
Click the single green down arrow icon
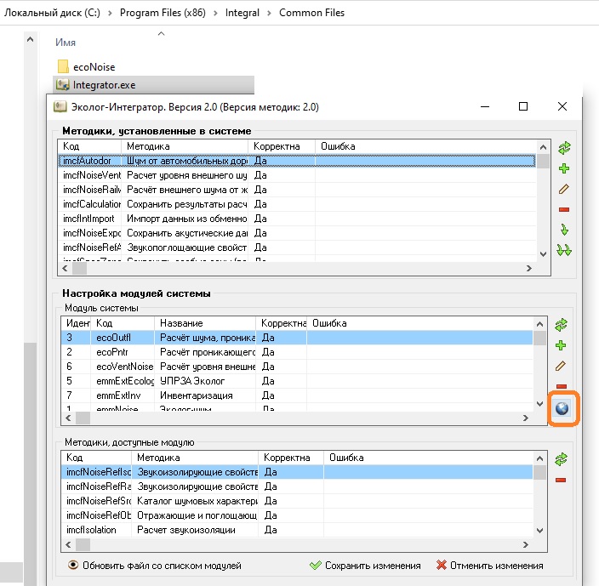[x=563, y=230]
